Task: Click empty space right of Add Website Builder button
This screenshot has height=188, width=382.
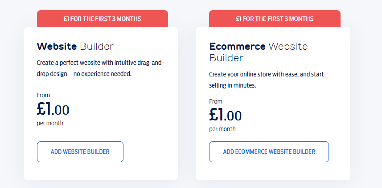Action: tap(149, 152)
